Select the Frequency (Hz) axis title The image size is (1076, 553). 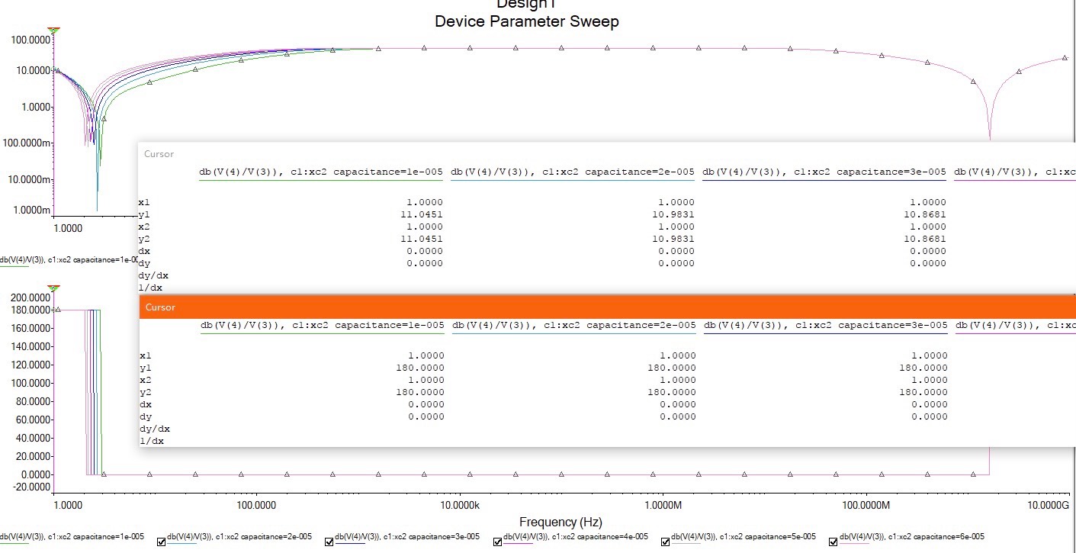tap(560, 522)
